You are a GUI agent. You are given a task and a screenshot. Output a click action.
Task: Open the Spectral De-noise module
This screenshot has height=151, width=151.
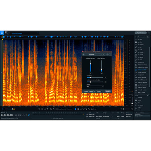141,83
